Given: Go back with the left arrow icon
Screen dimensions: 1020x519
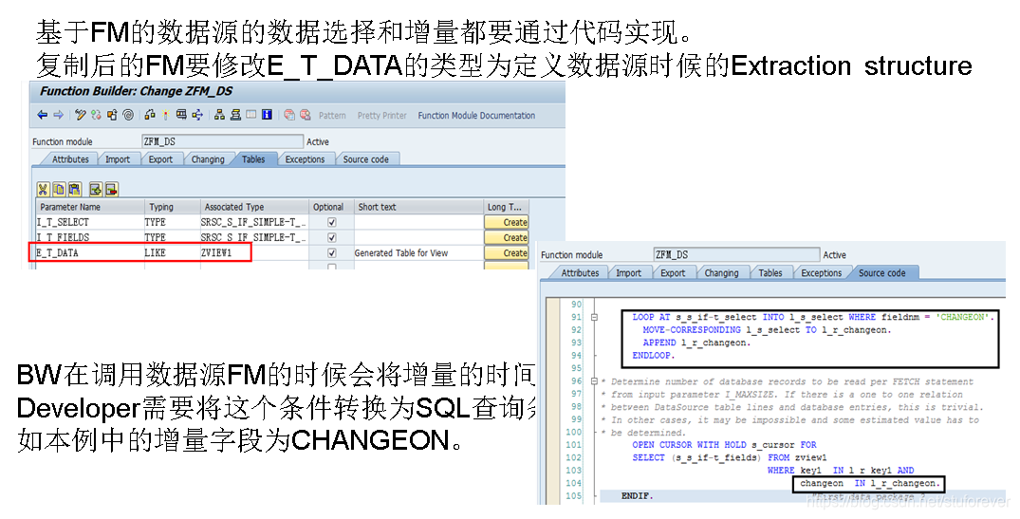Looking at the screenshot, I should [x=43, y=115].
